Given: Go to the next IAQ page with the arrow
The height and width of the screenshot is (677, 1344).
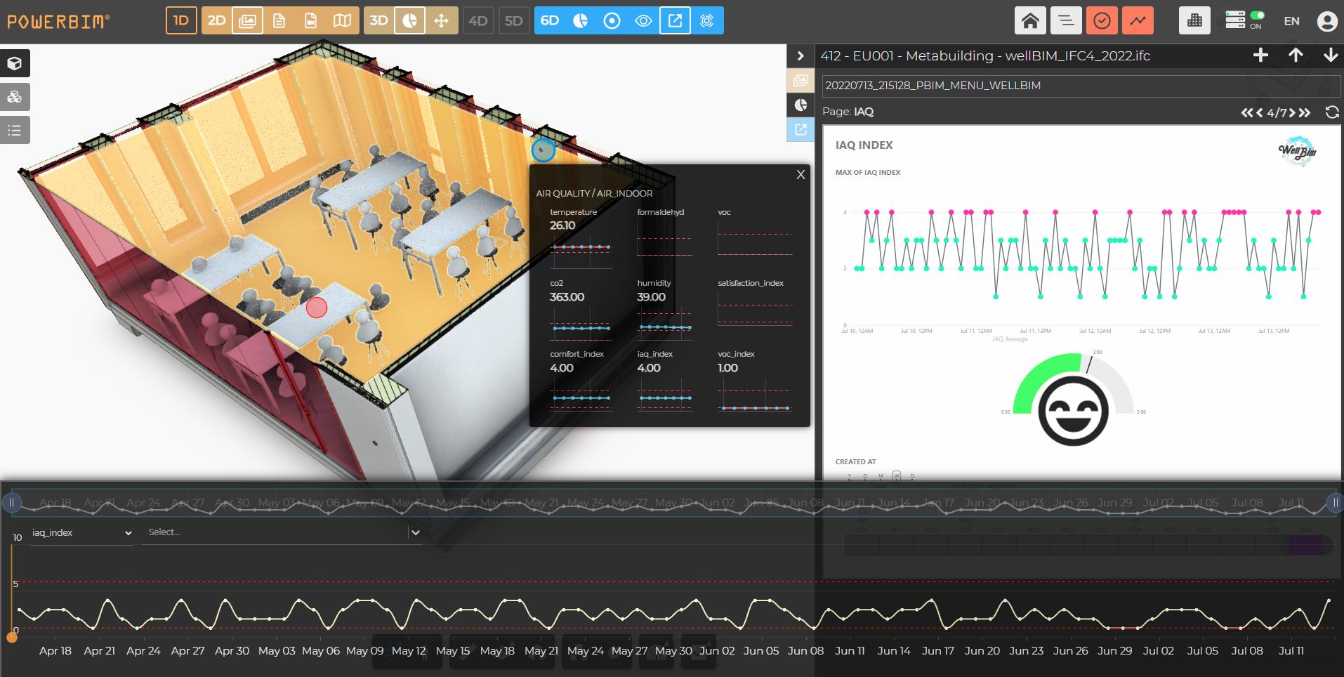Looking at the screenshot, I should tap(1292, 112).
